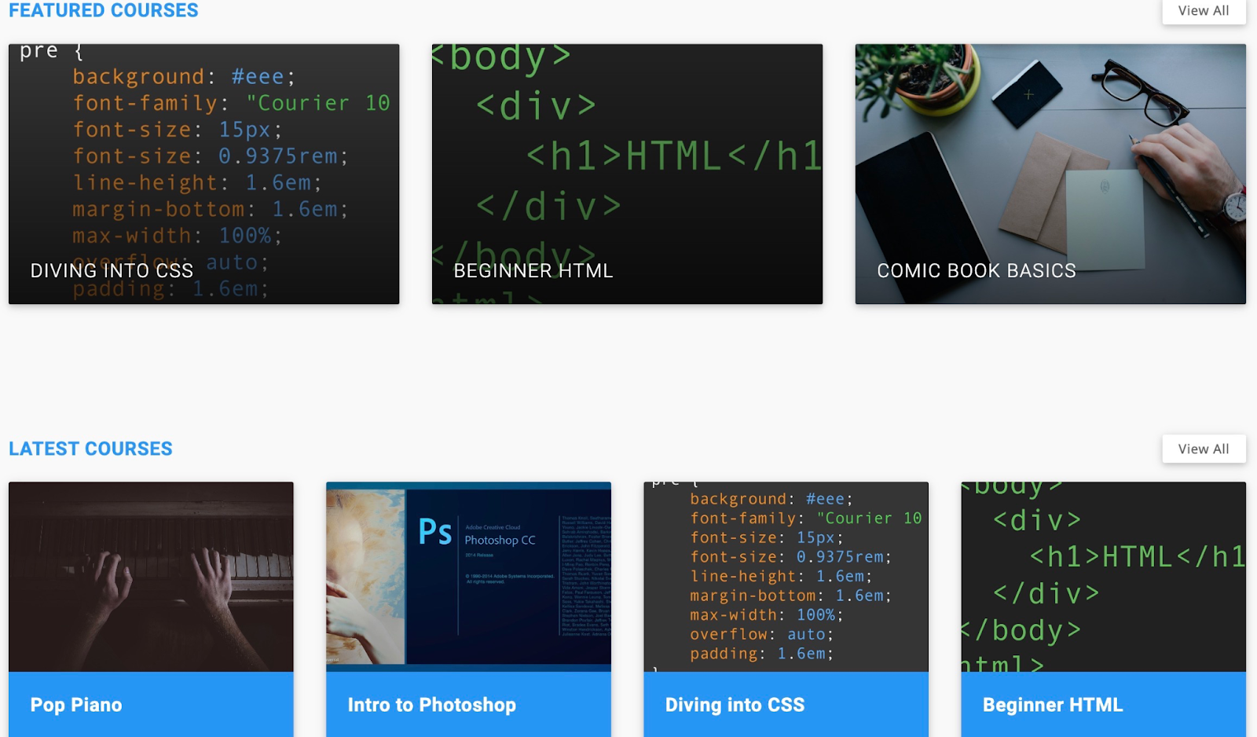1257x737 pixels.
Task: Click 'View All' beside Featured Courses
Action: [x=1204, y=11]
